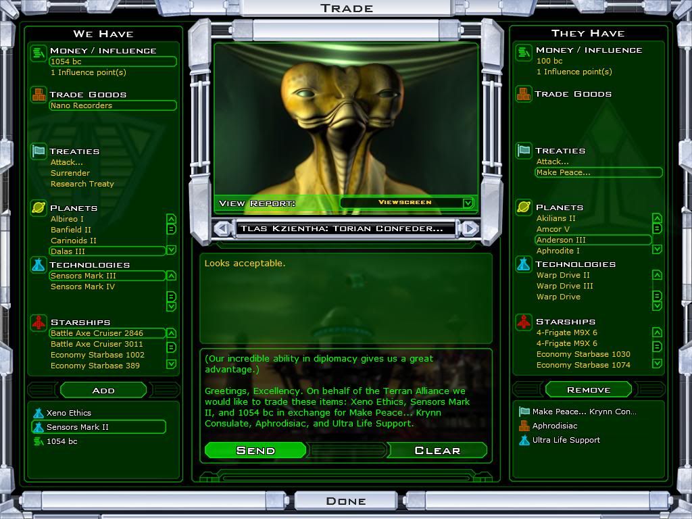The height and width of the screenshot is (519, 692).
Task: Click the They Have Trade Goods crate icon
Action: click(524, 94)
